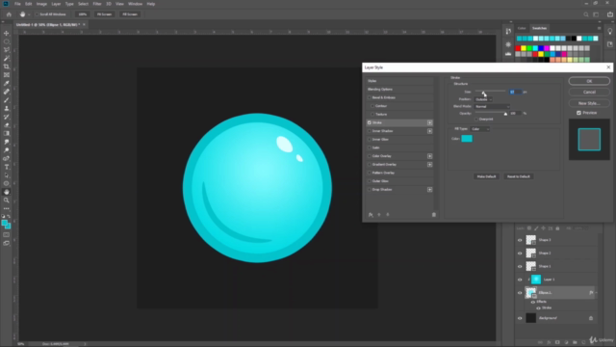Select the Clone Stamp tool
The image size is (616, 347).
click(x=7, y=108)
